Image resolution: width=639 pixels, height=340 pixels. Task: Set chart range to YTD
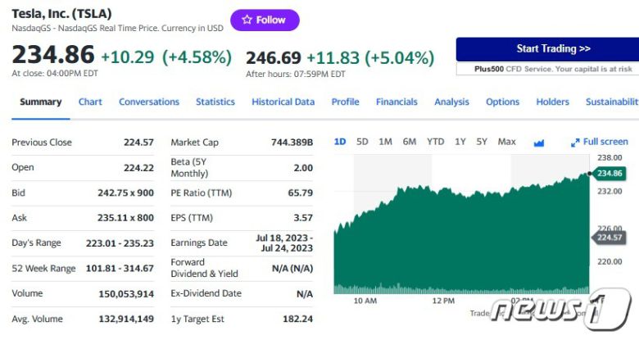(436, 142)
